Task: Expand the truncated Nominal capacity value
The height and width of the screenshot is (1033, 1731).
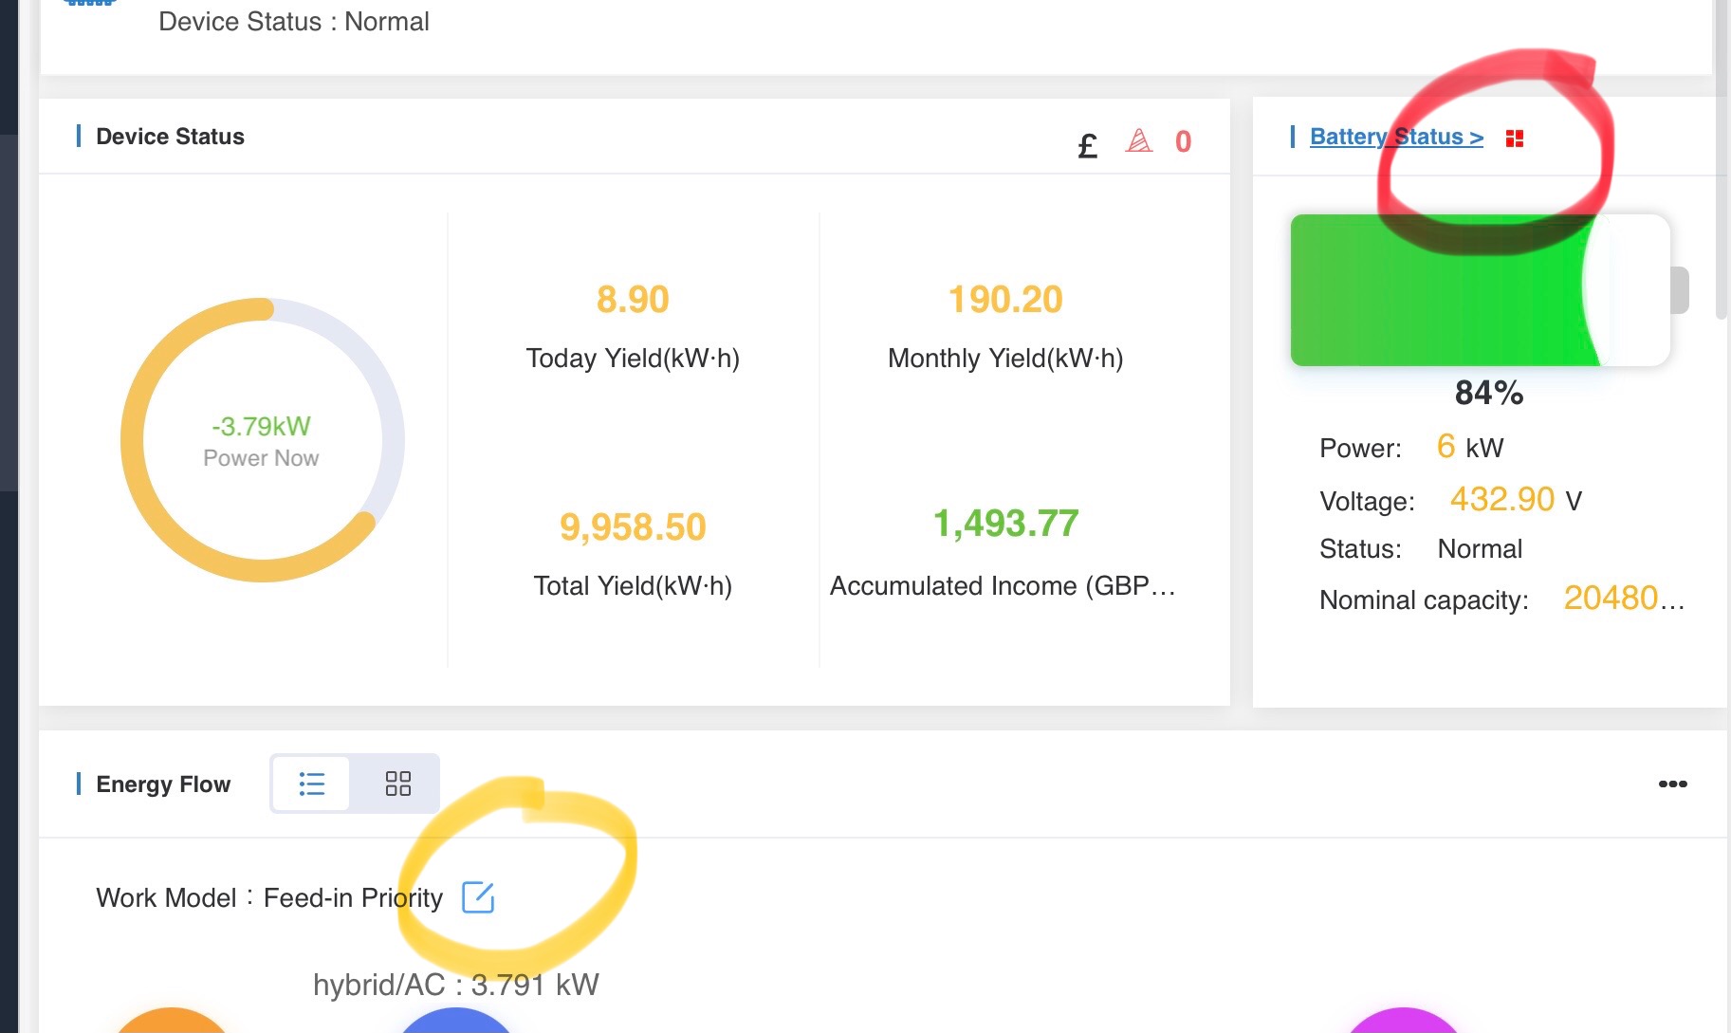Action: (x=1623, y=599)
